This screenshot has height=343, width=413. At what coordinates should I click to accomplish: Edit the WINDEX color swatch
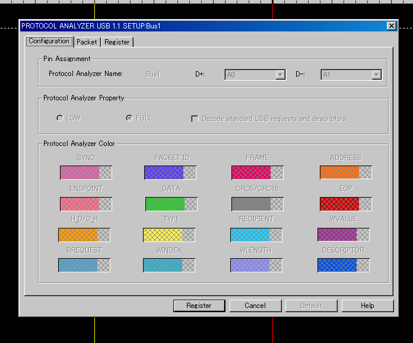click(169, 265)
